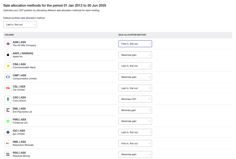236x159 pixels.
Task: Click the 'Eml Payments Ltd' subtitle text
Action: pyautogui.click(x=23, y=112)
